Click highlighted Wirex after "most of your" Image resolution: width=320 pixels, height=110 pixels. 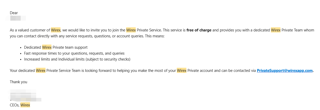[181, 71]
